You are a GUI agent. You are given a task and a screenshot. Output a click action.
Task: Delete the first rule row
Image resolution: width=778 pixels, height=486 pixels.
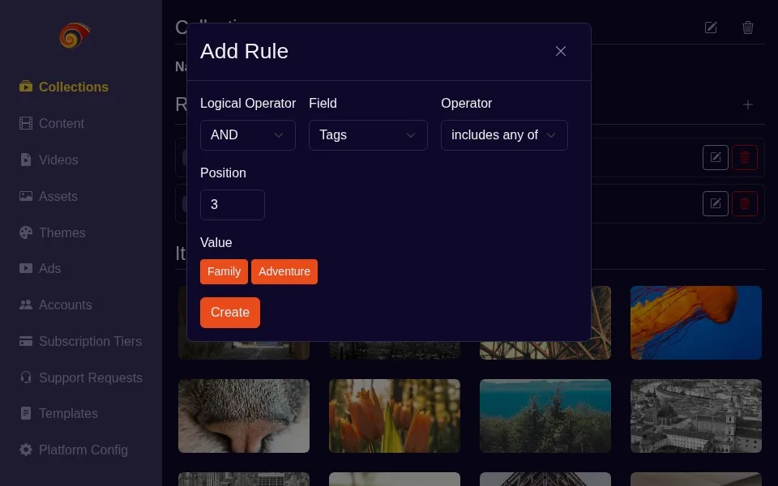click(x=745, y=158)
